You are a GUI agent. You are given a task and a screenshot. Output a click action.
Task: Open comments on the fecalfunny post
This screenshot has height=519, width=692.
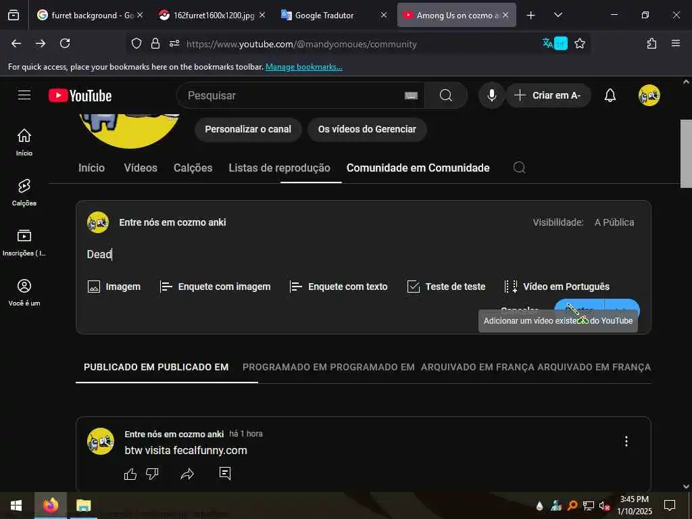pos(225,474)
